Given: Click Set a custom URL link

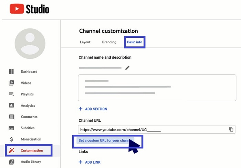Looking at the screenshot, I should click(x=105, y=141).
